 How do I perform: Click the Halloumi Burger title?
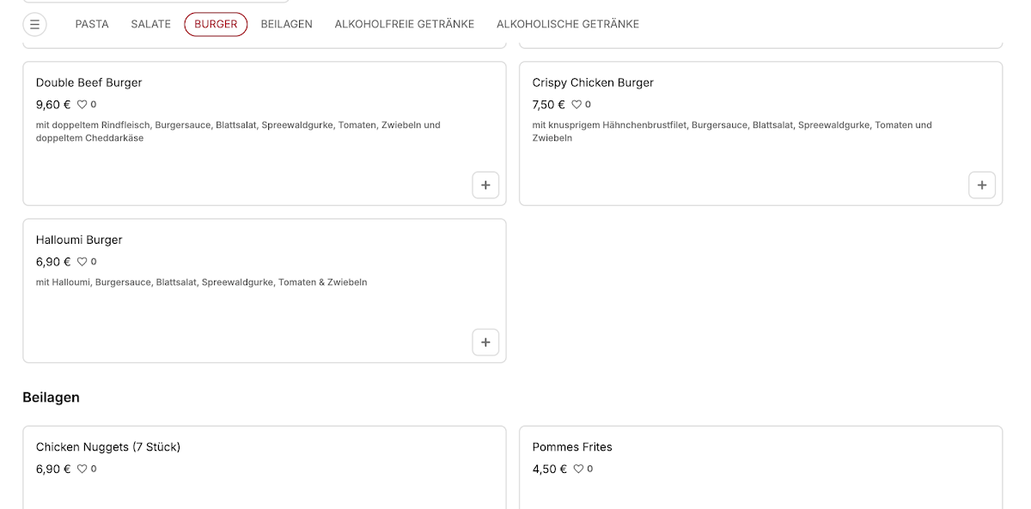(79, 239)
